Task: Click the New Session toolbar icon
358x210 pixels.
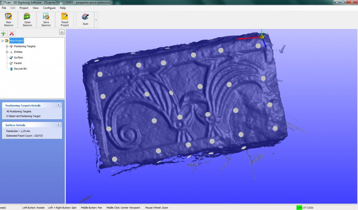Action: [9, 17]
